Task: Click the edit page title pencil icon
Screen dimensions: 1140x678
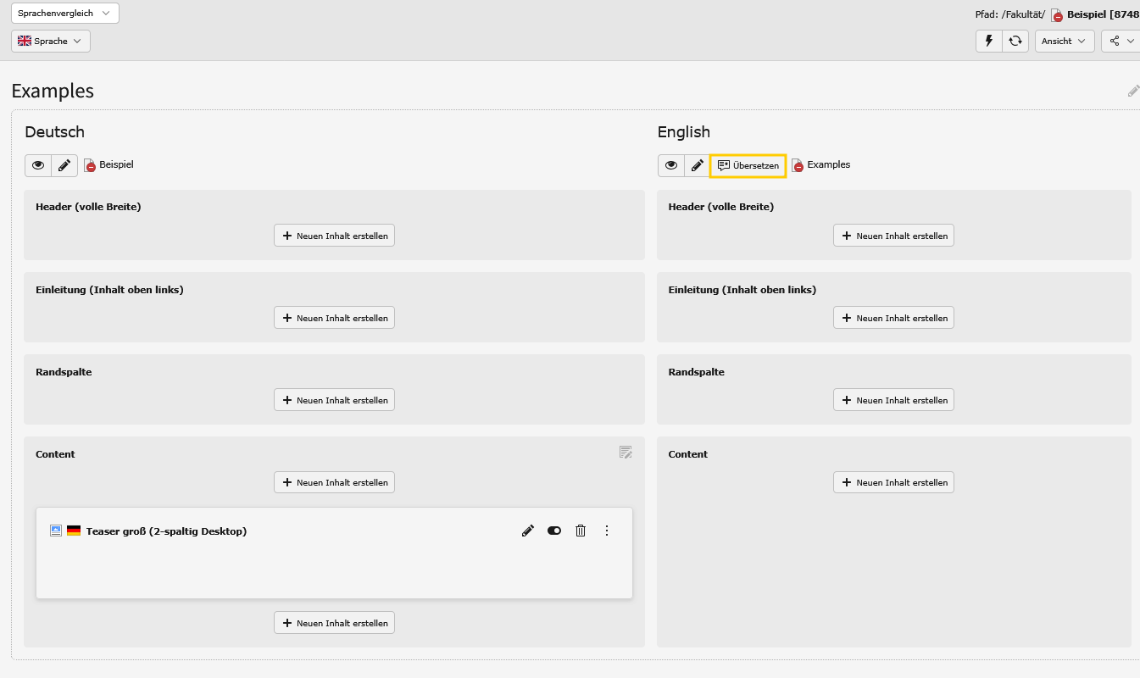Action: pos(1132,91)
